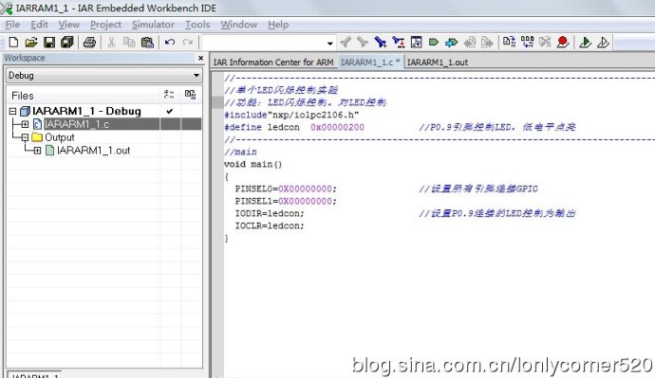Open the toolbar search combo box dropdown
655x378 pixels.
click(x=329, y=43)
